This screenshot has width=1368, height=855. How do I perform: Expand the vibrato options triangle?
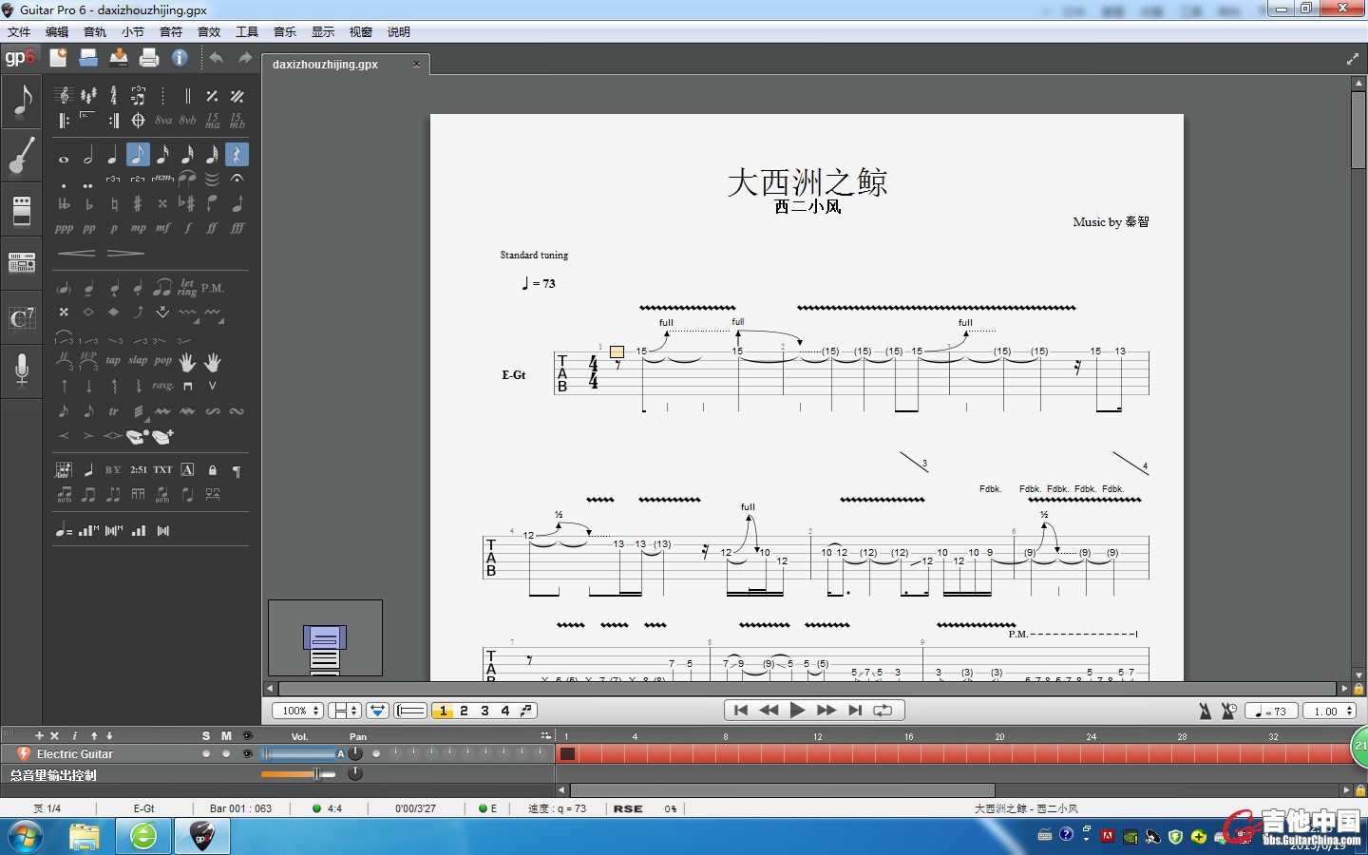(x=196, y=320)
